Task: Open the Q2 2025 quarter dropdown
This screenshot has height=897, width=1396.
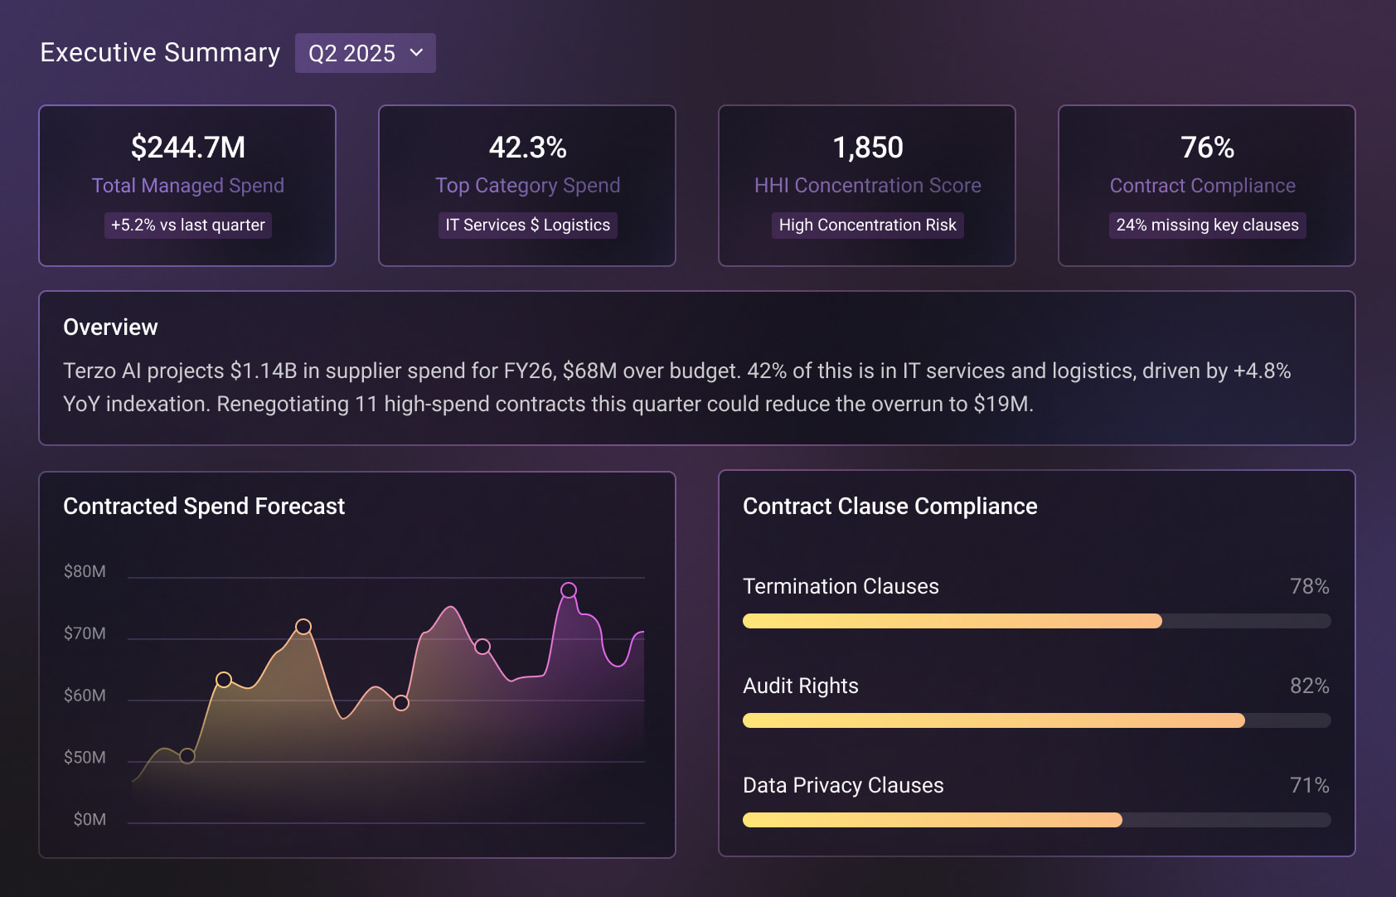Action: [x=365, y=53]
